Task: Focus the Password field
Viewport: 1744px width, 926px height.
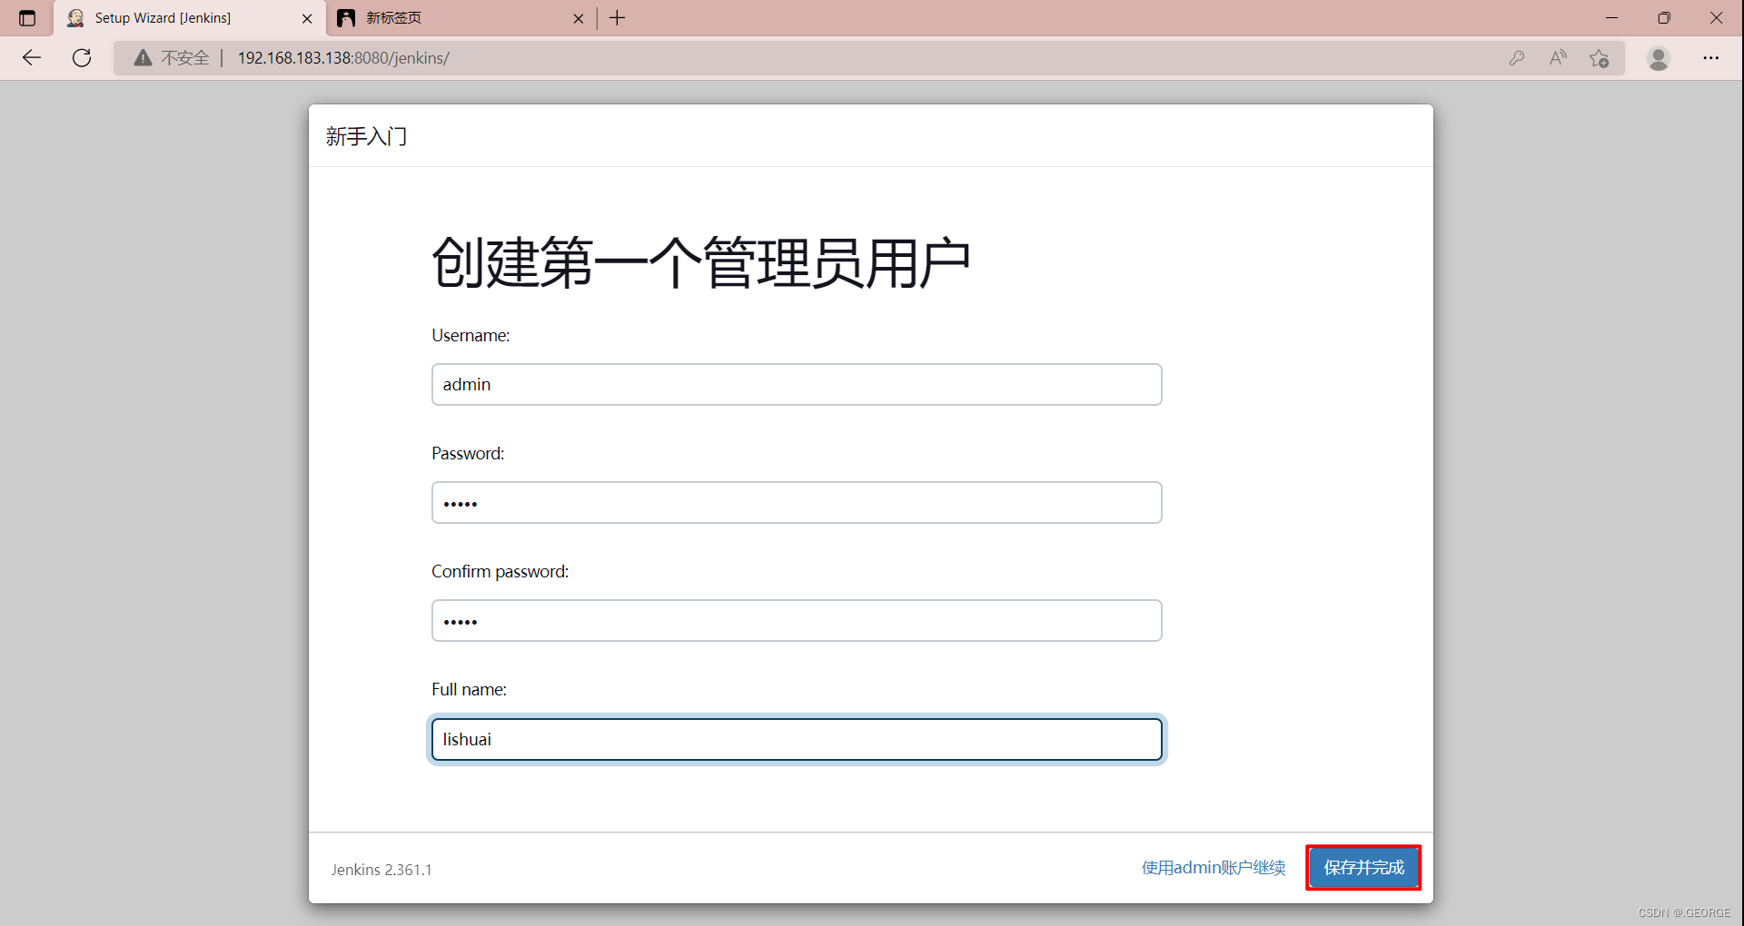Action: (797, 503)
